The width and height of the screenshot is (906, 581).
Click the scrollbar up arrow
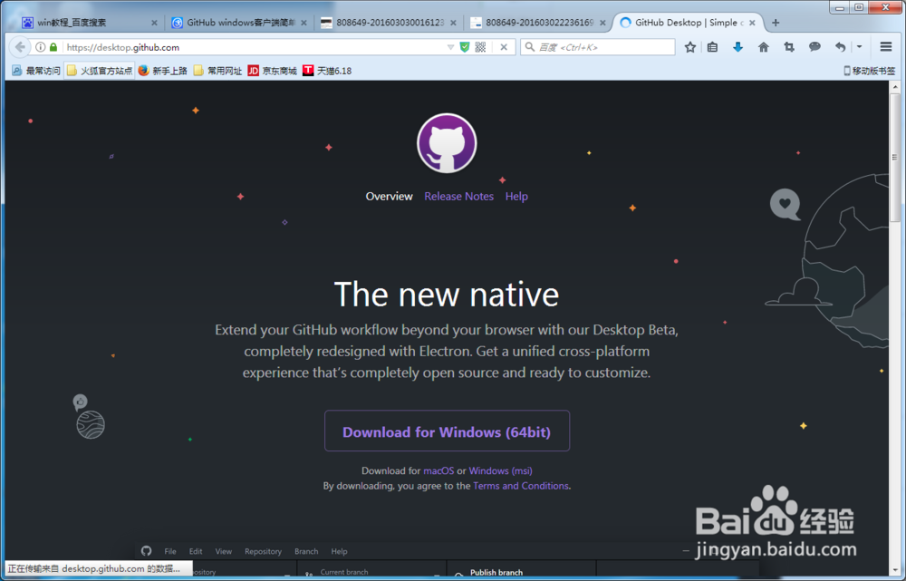(895, 87)
